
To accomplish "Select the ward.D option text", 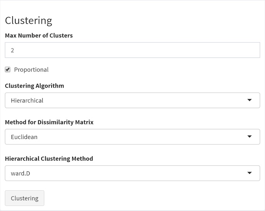I will 20,173.
